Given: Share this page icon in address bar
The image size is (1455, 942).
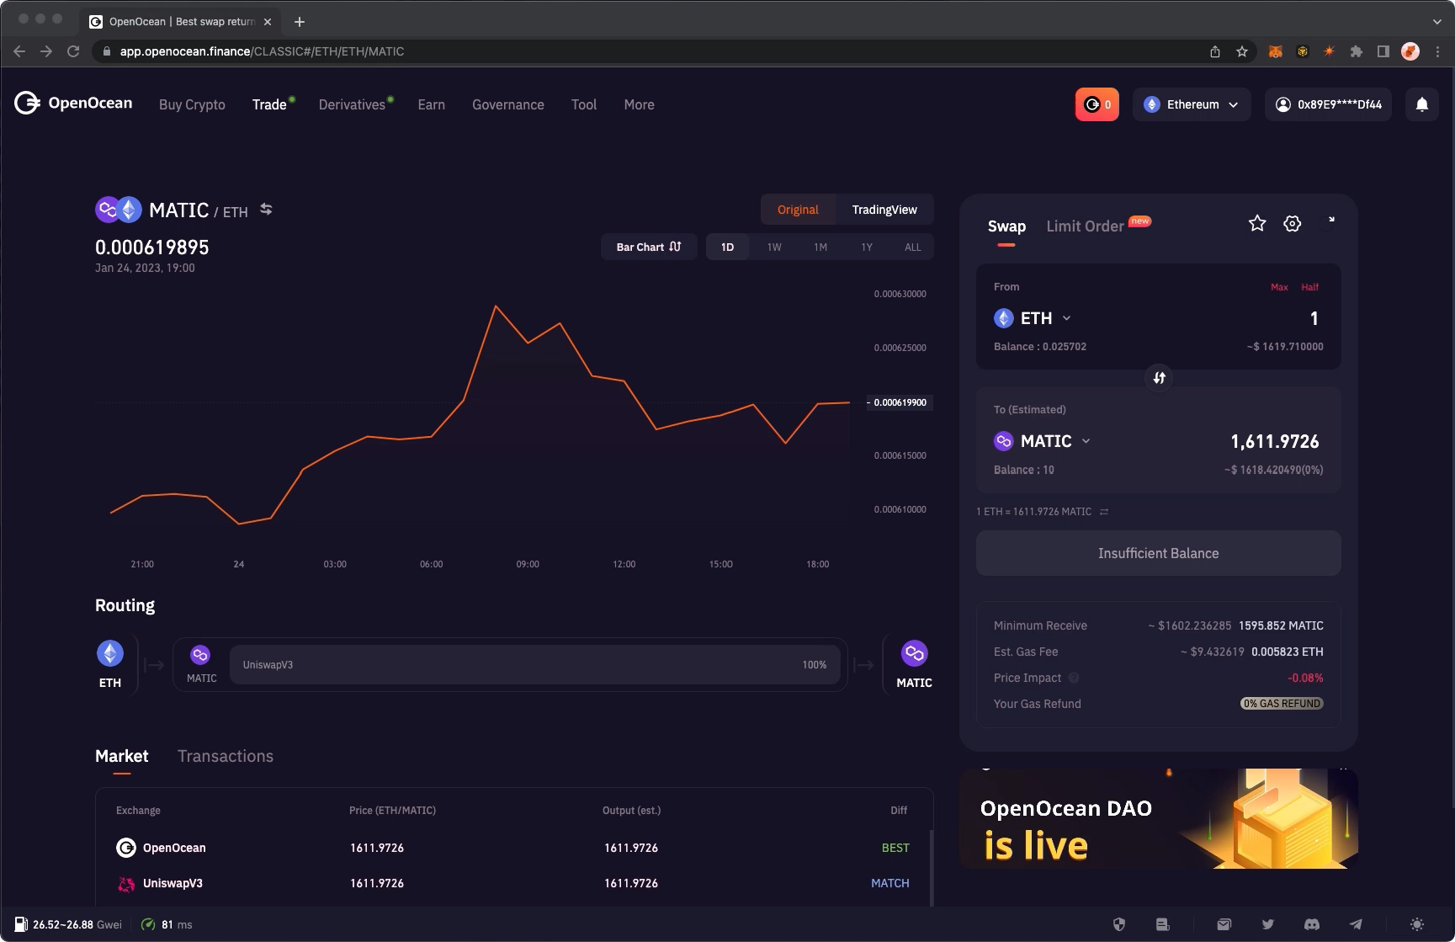Looking at the screenshot, I should [1215, 51].
